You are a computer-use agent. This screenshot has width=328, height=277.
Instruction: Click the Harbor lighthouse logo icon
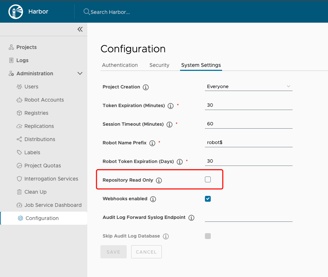click(15, 12)
